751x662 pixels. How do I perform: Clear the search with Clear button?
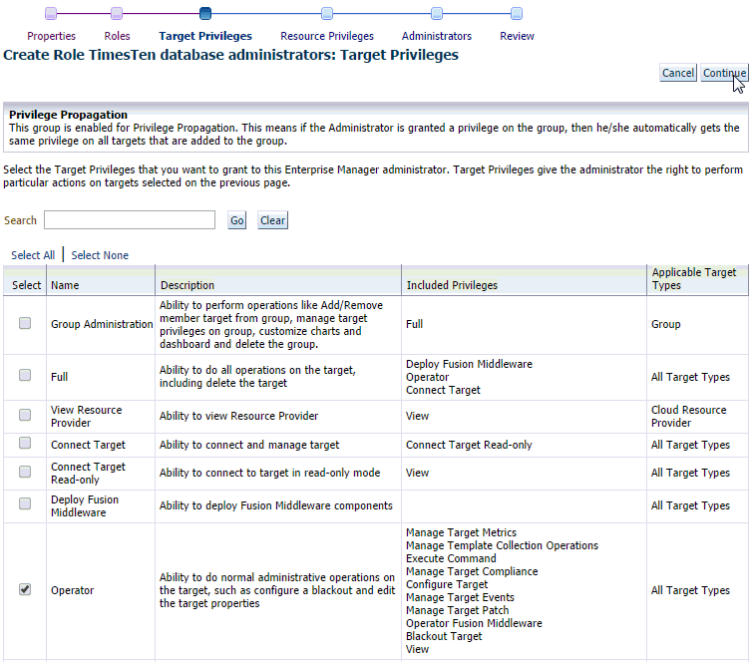click(x=272, y=220)
